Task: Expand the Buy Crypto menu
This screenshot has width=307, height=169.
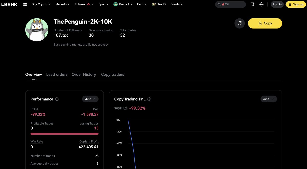Action: click(x=41, y=4)
